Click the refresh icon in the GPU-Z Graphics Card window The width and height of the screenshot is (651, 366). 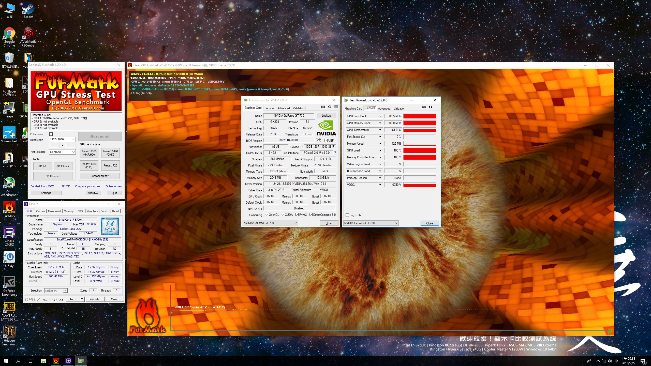click(x=330, y=107)
